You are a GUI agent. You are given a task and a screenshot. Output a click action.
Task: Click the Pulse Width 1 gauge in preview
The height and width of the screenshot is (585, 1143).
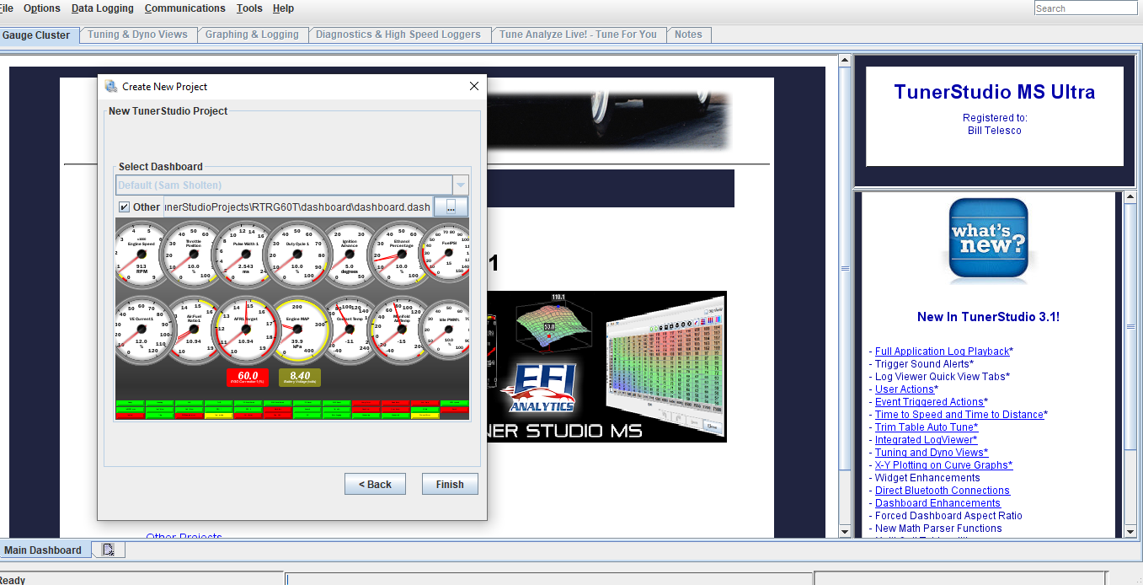(x=245, y=252)
